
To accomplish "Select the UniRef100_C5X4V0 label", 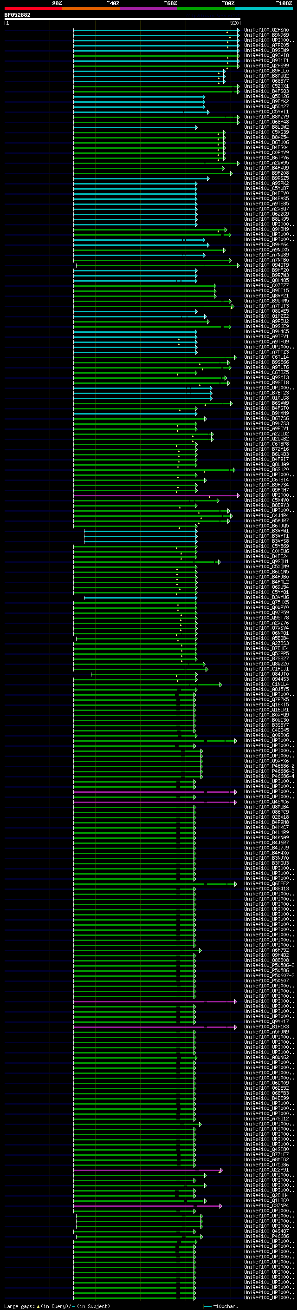I will [x=266, y=500].
